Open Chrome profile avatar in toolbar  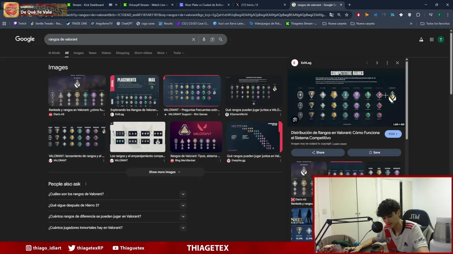click(x=439, y=15)
